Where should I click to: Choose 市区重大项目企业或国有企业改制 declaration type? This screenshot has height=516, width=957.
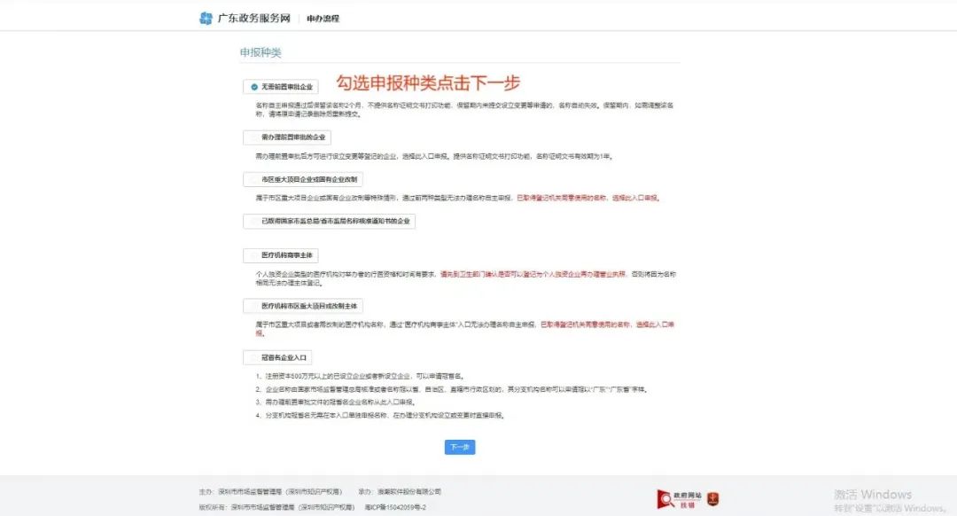pos(304,179)
